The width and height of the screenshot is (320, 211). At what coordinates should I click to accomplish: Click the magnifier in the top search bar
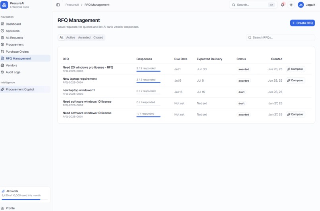[x=233, y=5]
